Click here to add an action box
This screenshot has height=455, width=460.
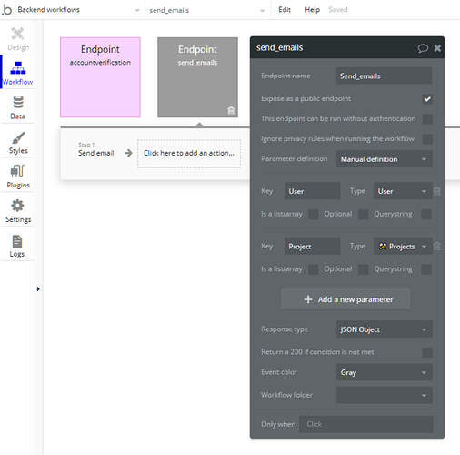click(x=189, y=154)
